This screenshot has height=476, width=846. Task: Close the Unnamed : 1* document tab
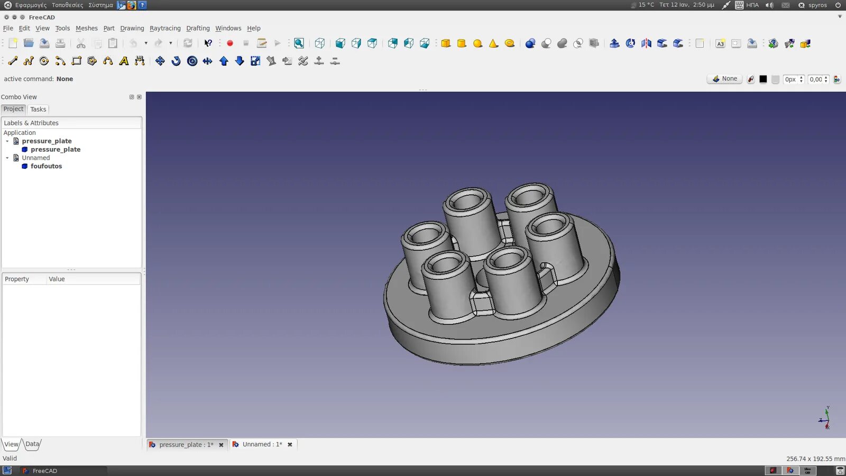click(x=290, y=445)
